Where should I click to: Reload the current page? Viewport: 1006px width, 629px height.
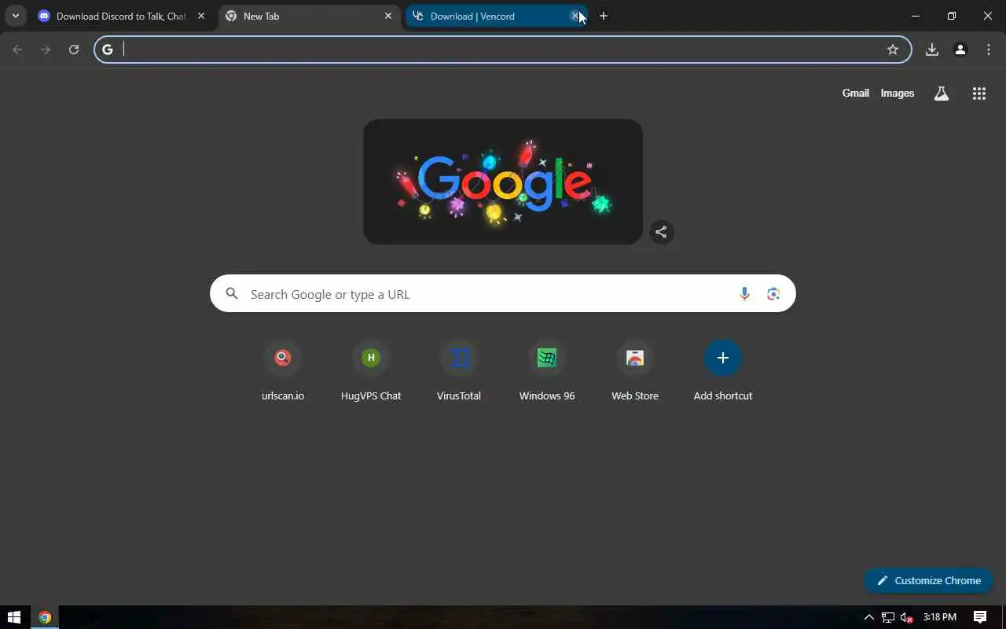coord(74,50)
